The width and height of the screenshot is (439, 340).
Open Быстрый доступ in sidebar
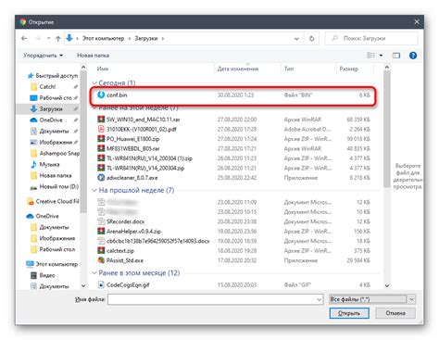point(53,76)
